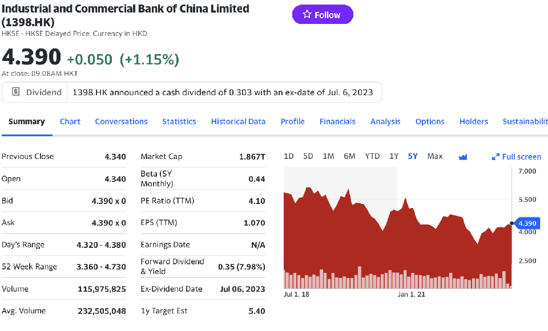The height and width of the screenshot is (331, 548).
Task: Click the star icon in Follow button
Action: [x=307, y=15]
